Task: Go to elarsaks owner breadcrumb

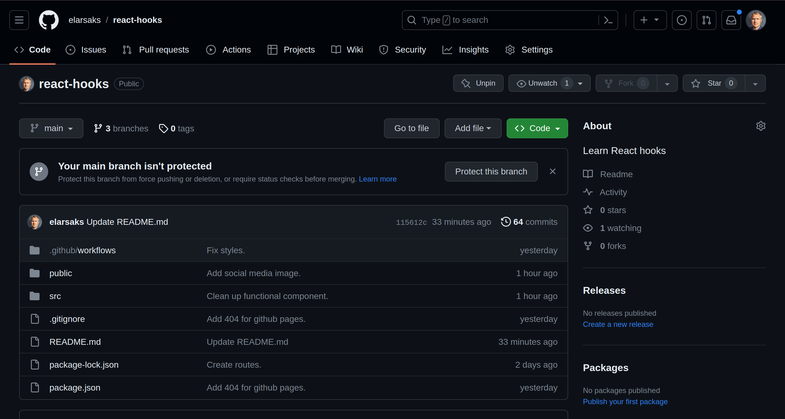Action: [x=85, y=20]
